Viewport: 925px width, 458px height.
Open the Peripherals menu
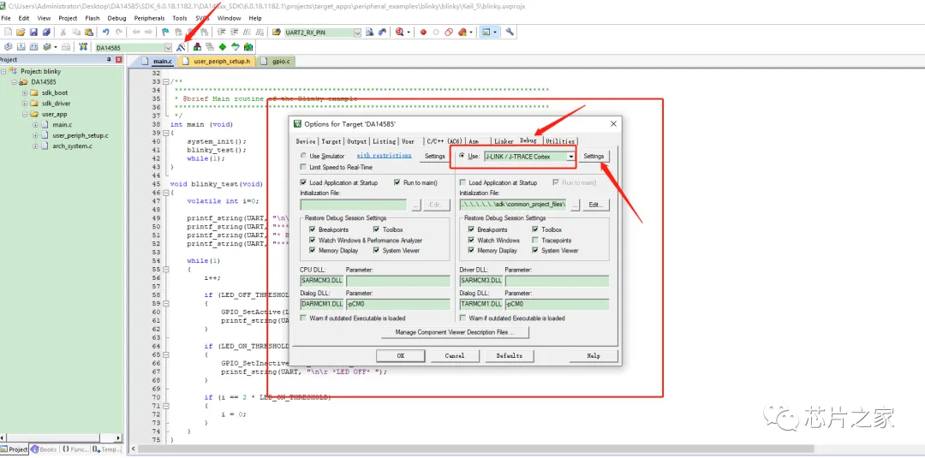(x=149, y=17)
